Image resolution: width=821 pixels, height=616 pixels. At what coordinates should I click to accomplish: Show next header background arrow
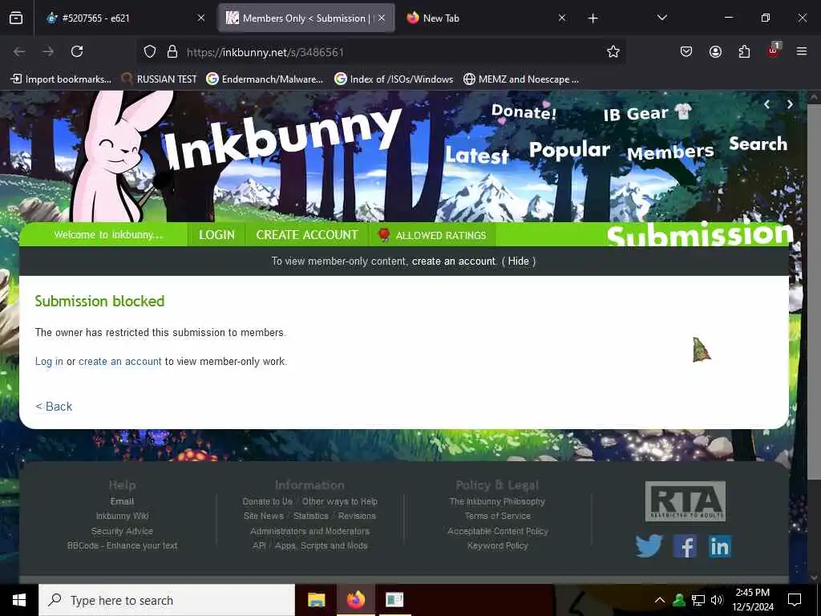[x=790, y=104]
